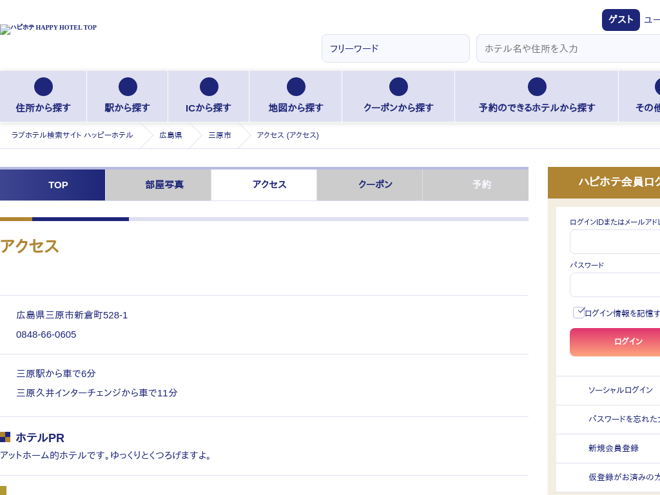Viewport: 660px width, 495px height.
Task: Click the text 三原駅から車で6分
Action: click(x=56, y=374)
